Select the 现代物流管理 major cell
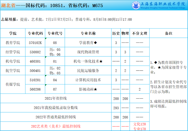This screenshot has height=131, width=188. [88, 52]
